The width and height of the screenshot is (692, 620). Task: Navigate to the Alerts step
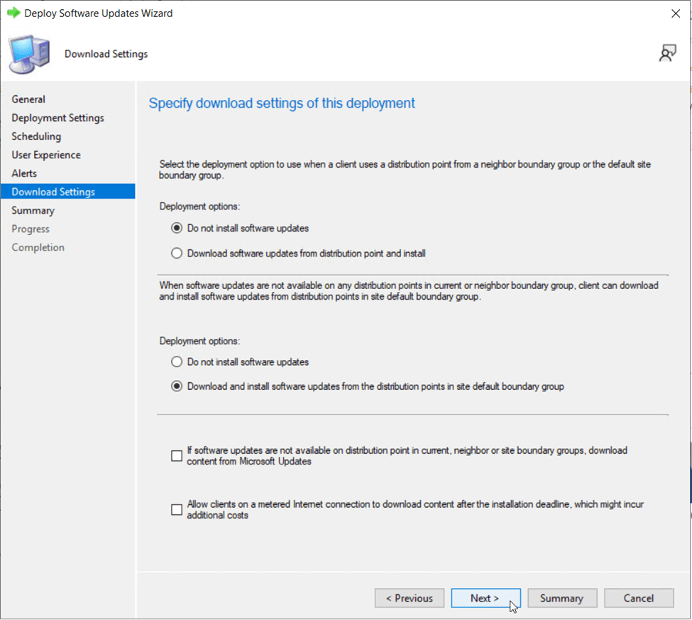click(24, 173)
